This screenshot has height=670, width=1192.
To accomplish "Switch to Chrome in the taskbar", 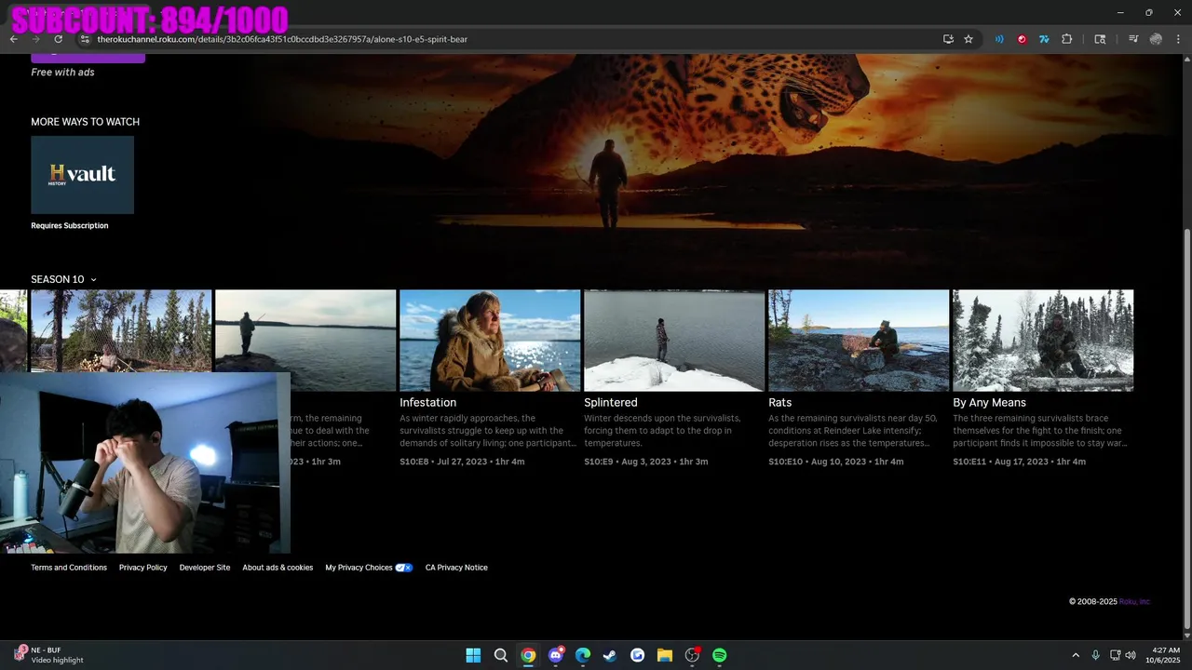I will click(x=528, y=655).
